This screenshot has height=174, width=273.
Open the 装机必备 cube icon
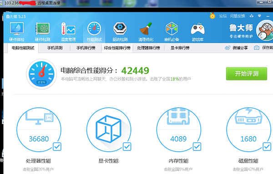[x=172, y=29]
